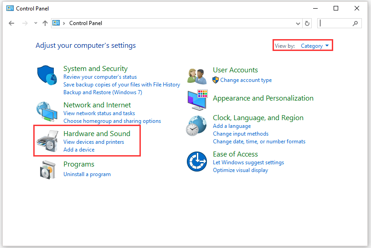Open the recent locations chevron
Image resolution: width=371 pixels, height=248 pixels.
coord(35,23)
